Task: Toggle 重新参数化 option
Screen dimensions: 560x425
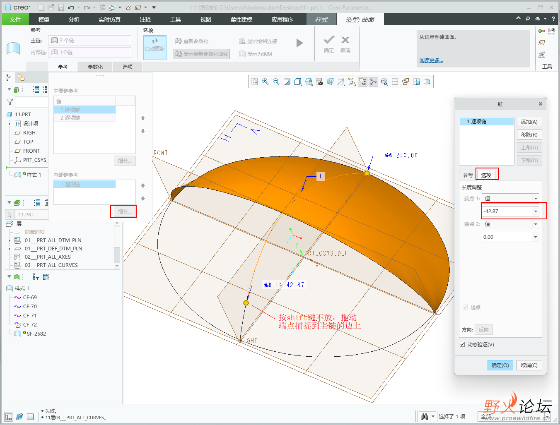Action: coord(192,41)
